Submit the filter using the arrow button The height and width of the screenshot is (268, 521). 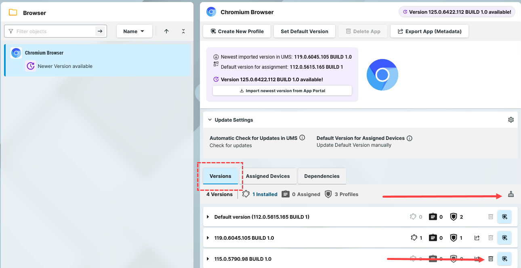pos(100,32)
